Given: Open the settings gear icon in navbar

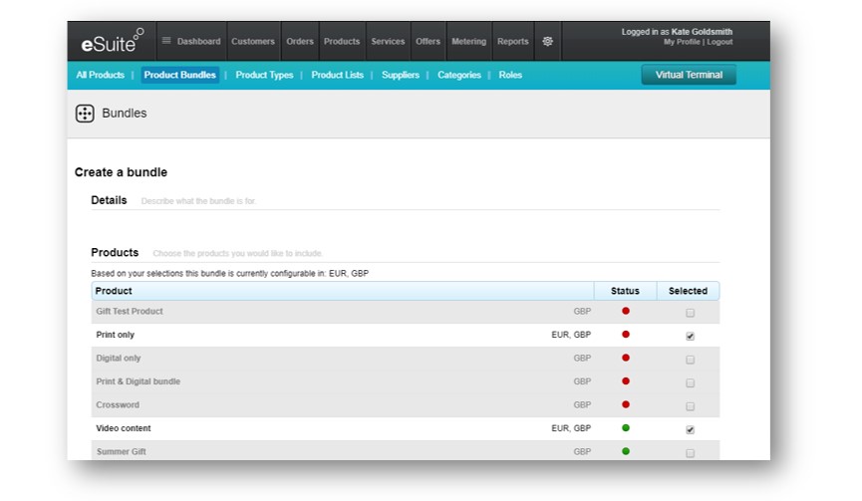Looking at the screenshot, I should (547, 42).
